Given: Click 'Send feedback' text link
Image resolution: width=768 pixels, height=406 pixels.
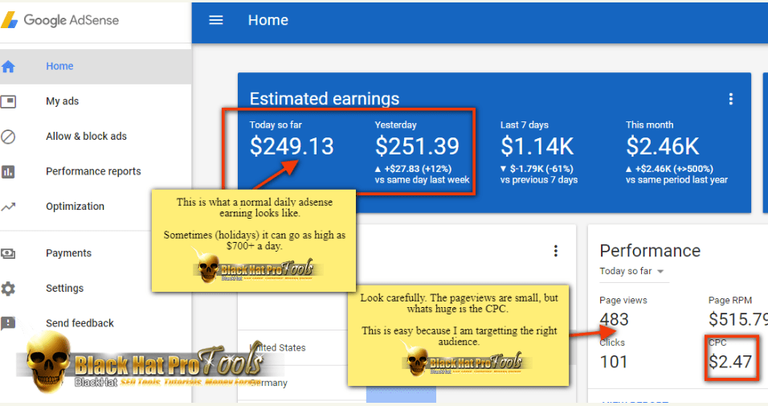Looking at the screenshot, I should [80, 323].
